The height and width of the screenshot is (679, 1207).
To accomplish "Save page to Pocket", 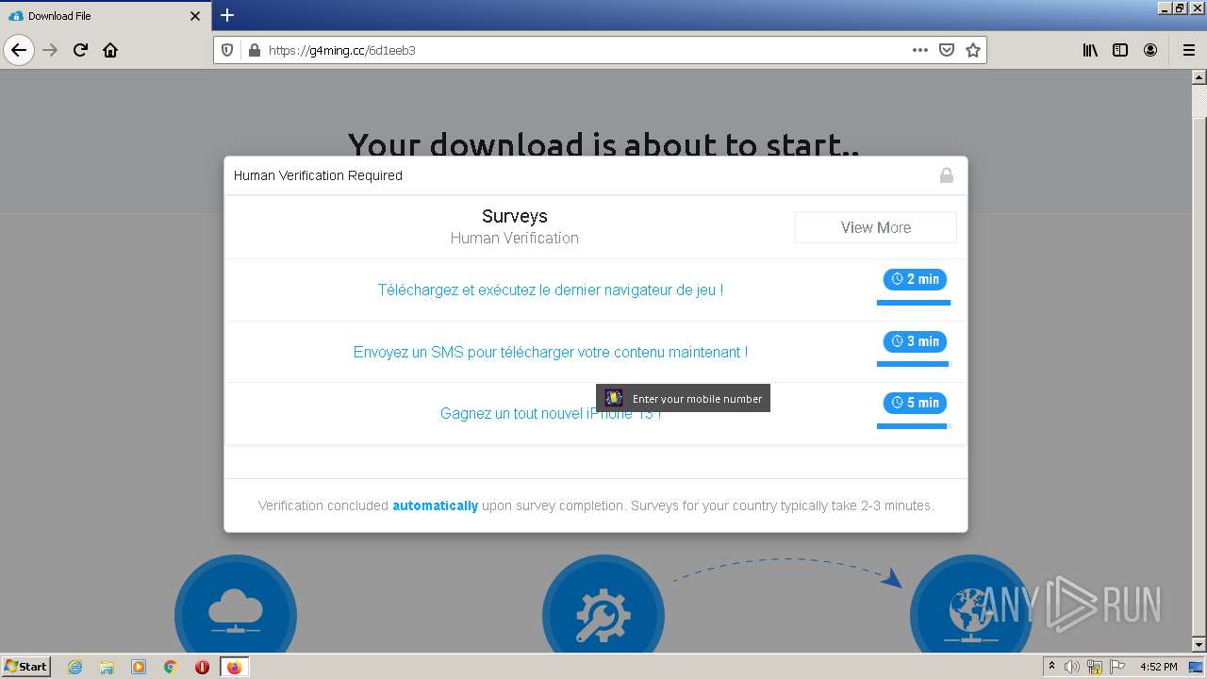I will coord(947,50).
